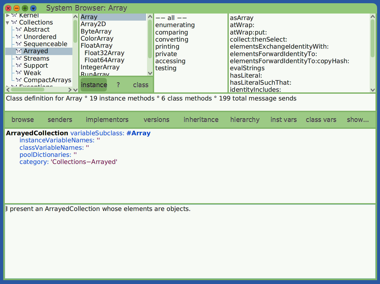Screen dimensions: 380x284
Task: Click the methods list scrollbar down arrow
Action: (x=373, y=90)
